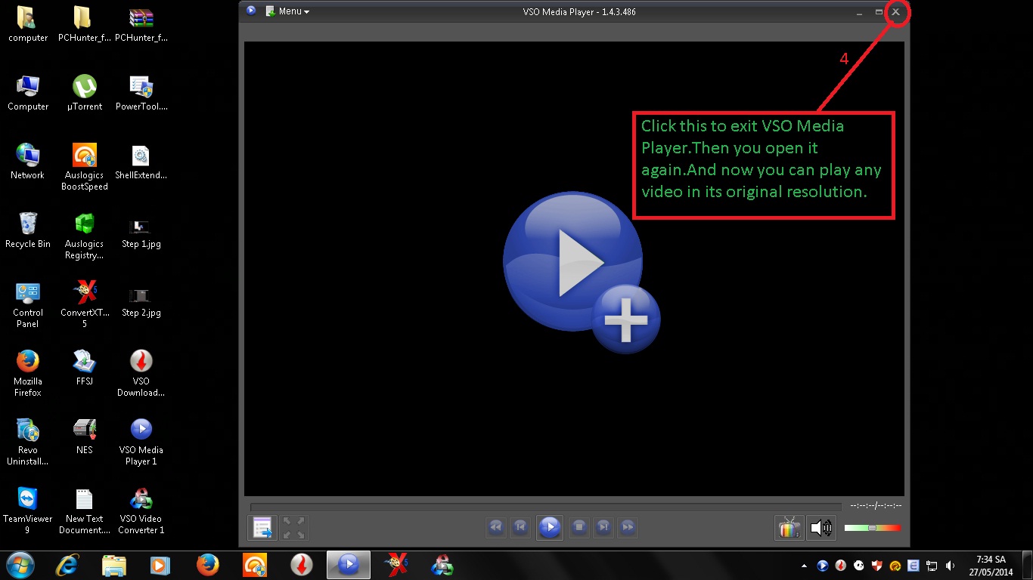Select the PowerTool desktop shortcut
This screenshot has width=1033, height=580.
coord(141,93)
